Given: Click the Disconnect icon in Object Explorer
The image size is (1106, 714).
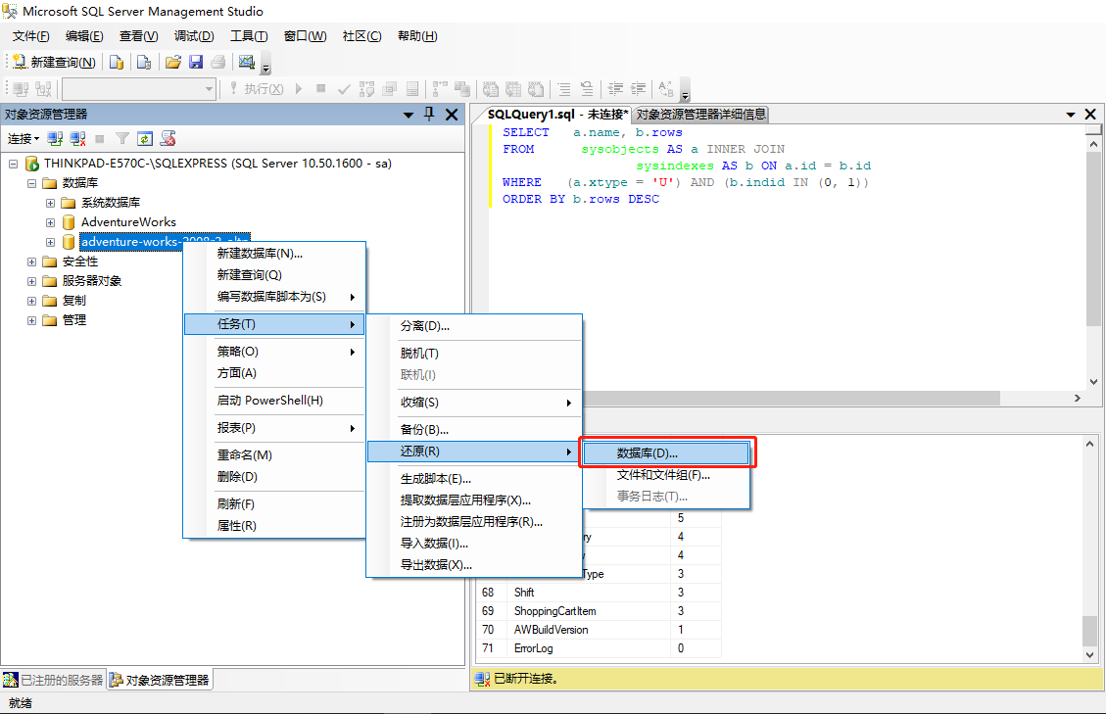Looking at the screenshot, I should coord(77,138).
